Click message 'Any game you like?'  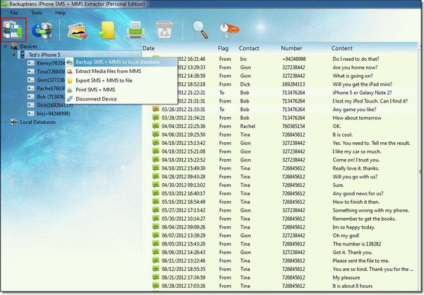(354, 110)
